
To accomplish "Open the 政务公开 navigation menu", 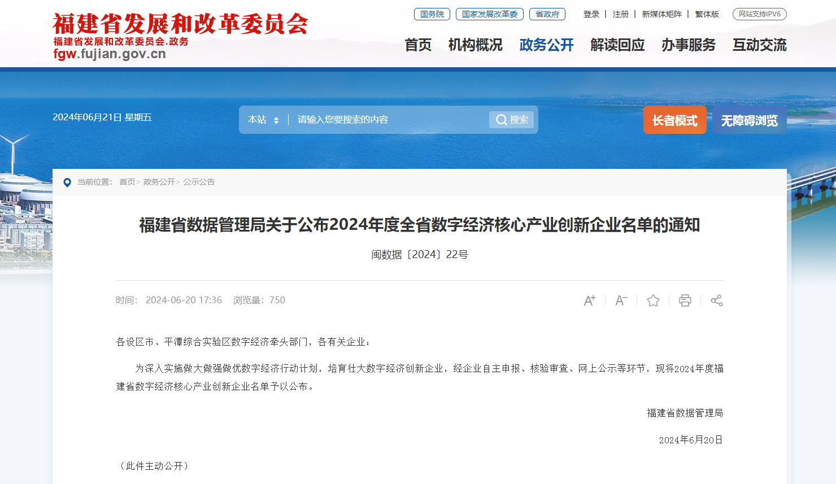I will click(x=547, y=45).
